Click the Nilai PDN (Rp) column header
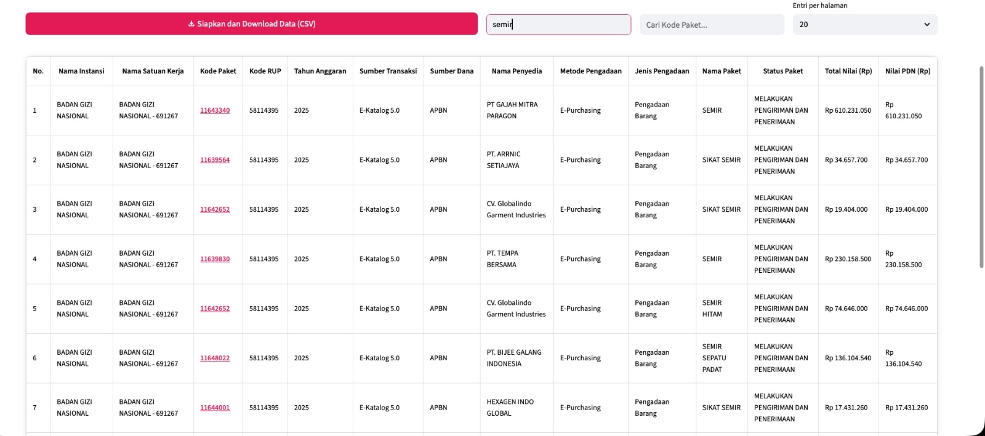The height and width of the screenshot is (436, 985). 907,71
